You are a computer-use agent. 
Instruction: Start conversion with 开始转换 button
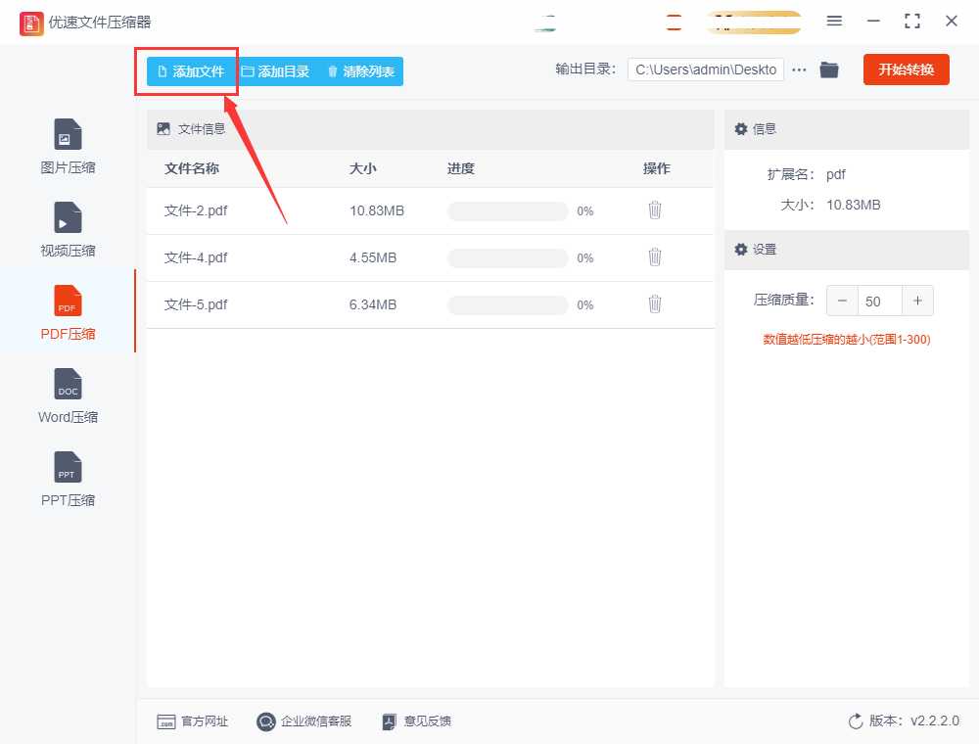[x=906, y=70]
